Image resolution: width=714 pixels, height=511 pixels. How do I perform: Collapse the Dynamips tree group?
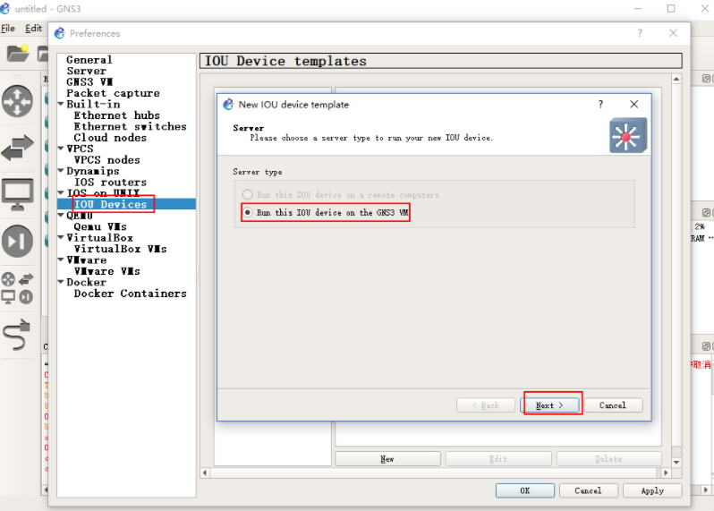(x=61, y=171)
